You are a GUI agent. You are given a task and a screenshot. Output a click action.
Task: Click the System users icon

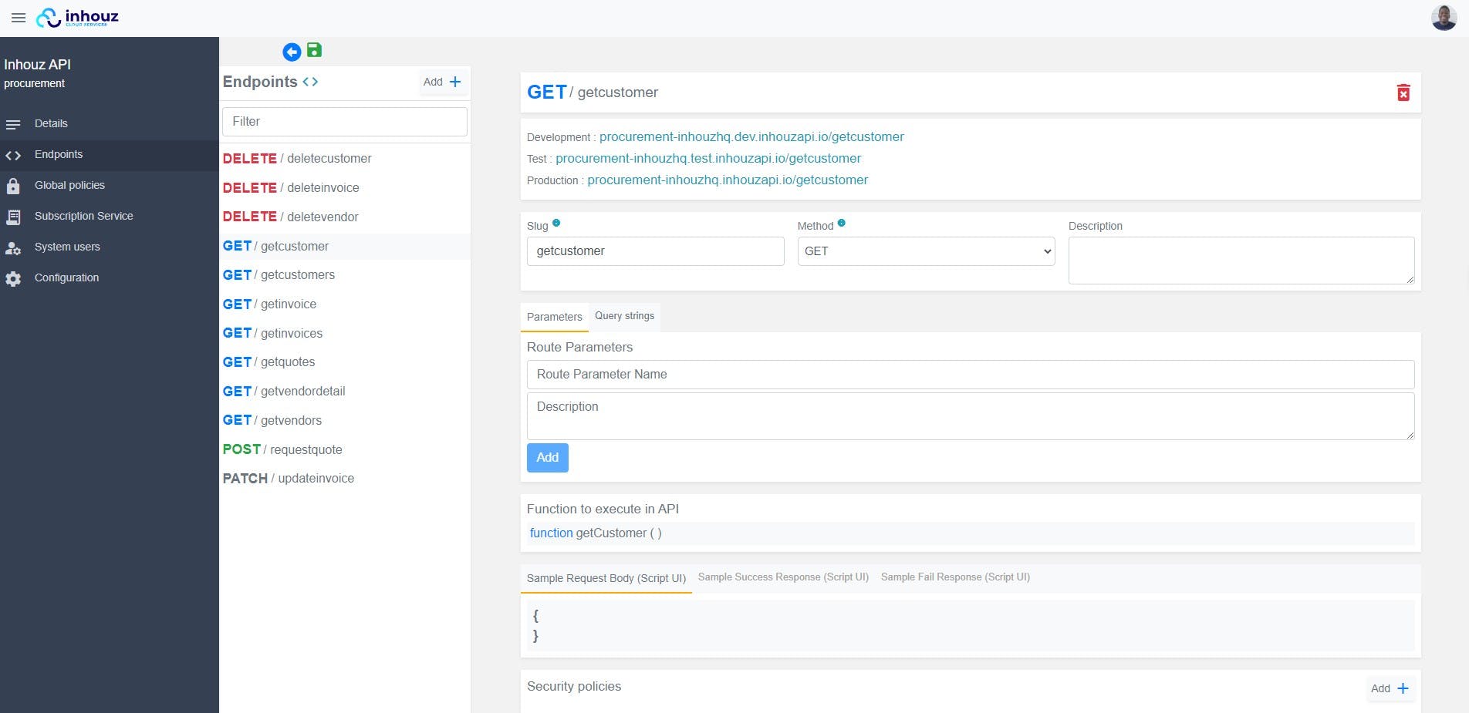(x=13, y=248)
